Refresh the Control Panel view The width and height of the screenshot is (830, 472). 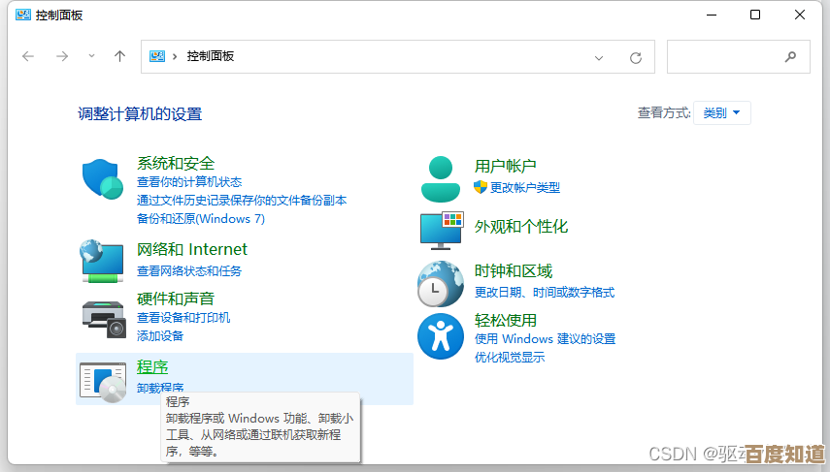point(636,57)
